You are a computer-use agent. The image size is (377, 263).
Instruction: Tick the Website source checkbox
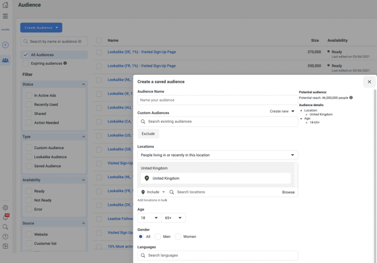click(x=29, y=234)
